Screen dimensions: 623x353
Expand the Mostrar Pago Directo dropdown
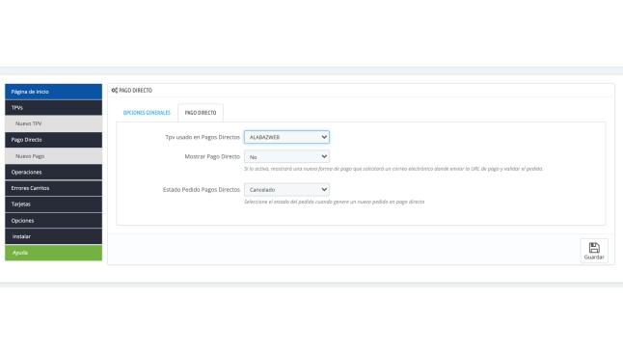(x=286, y=156)
